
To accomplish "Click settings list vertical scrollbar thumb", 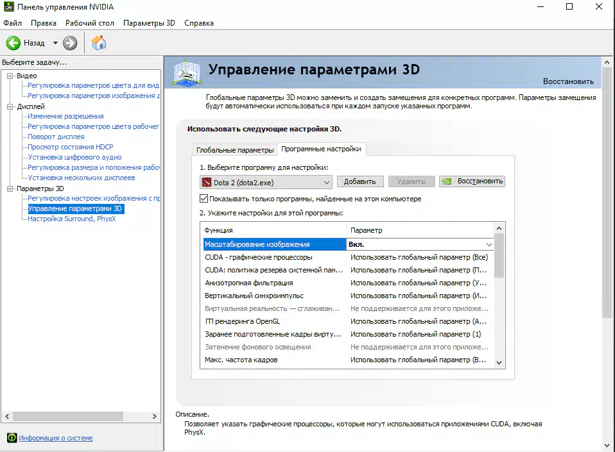I will 499,256.
